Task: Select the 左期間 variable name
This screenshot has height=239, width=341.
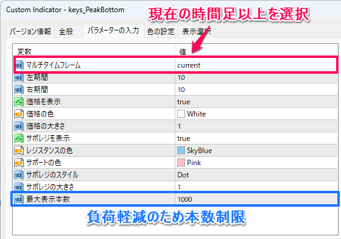Action: 37,77
